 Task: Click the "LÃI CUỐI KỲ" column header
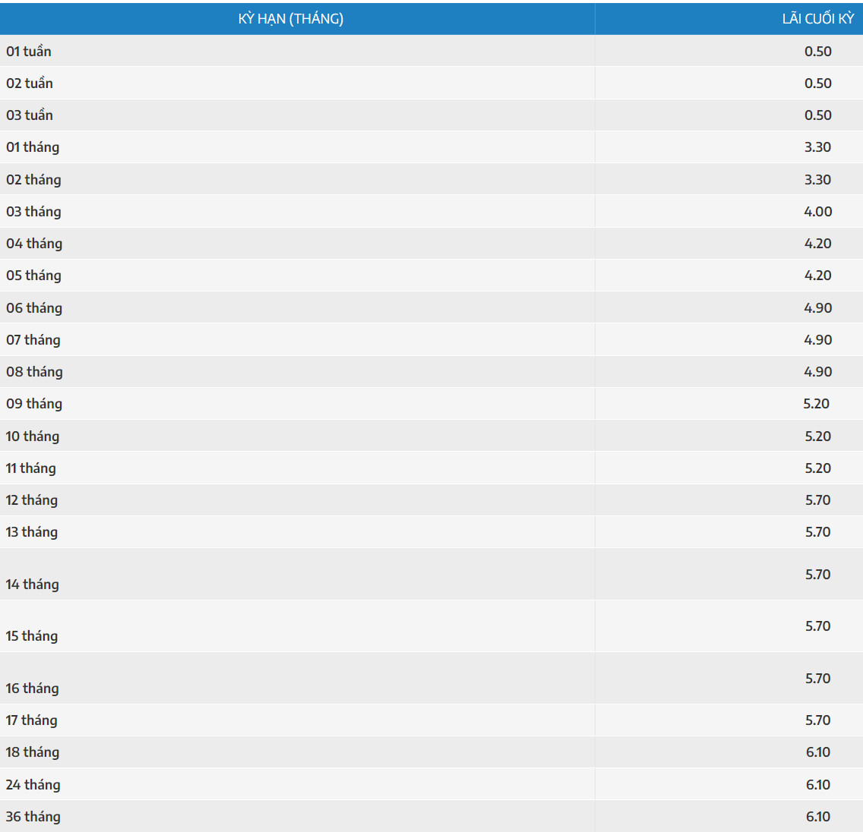coord(817,19)
